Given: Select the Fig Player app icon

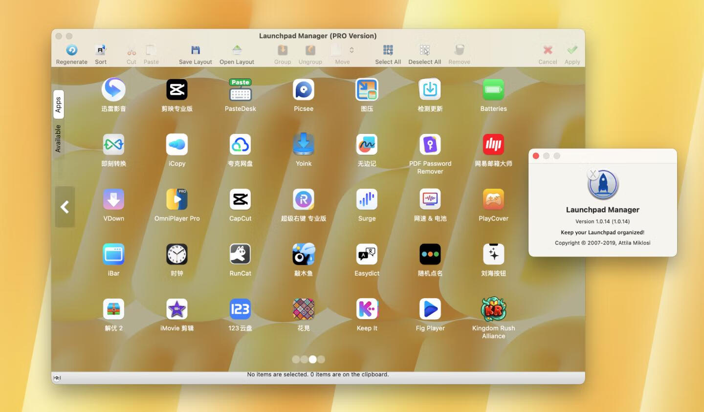Looking at the screenshot, I should (430, 309).
